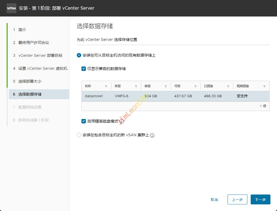
Task: Click the filter icon in 类型 column
Action: pos(136,86)
